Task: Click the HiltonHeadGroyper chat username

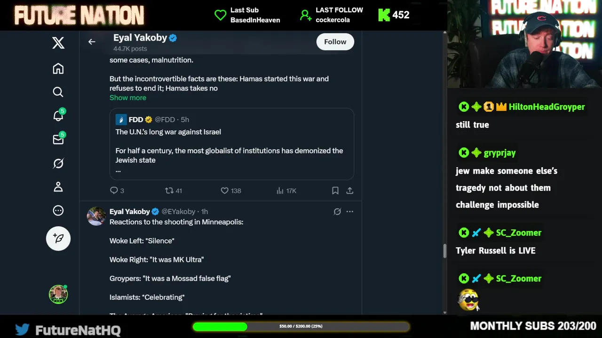Action: click(547, 107)
